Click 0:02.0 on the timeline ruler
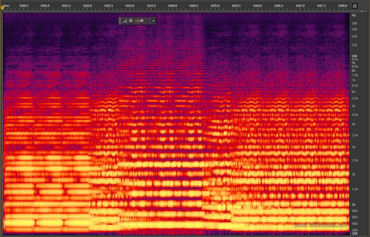The height and width of the screenshot is (237, 370). click(x=87, y=5)
